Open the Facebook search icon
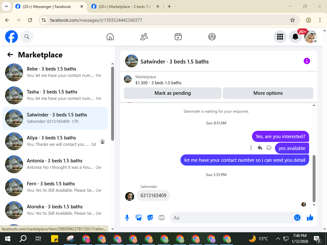This screenshot has width=327, height=245. tap(27, 37)
